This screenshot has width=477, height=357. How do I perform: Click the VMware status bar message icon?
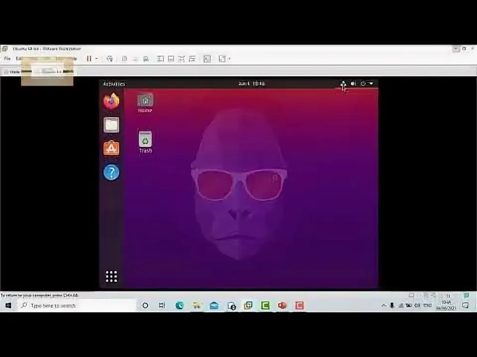tap(466, 295)
